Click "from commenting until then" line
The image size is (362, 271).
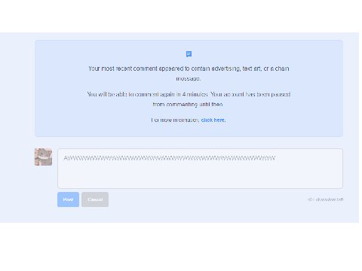[x=188, y=105]
